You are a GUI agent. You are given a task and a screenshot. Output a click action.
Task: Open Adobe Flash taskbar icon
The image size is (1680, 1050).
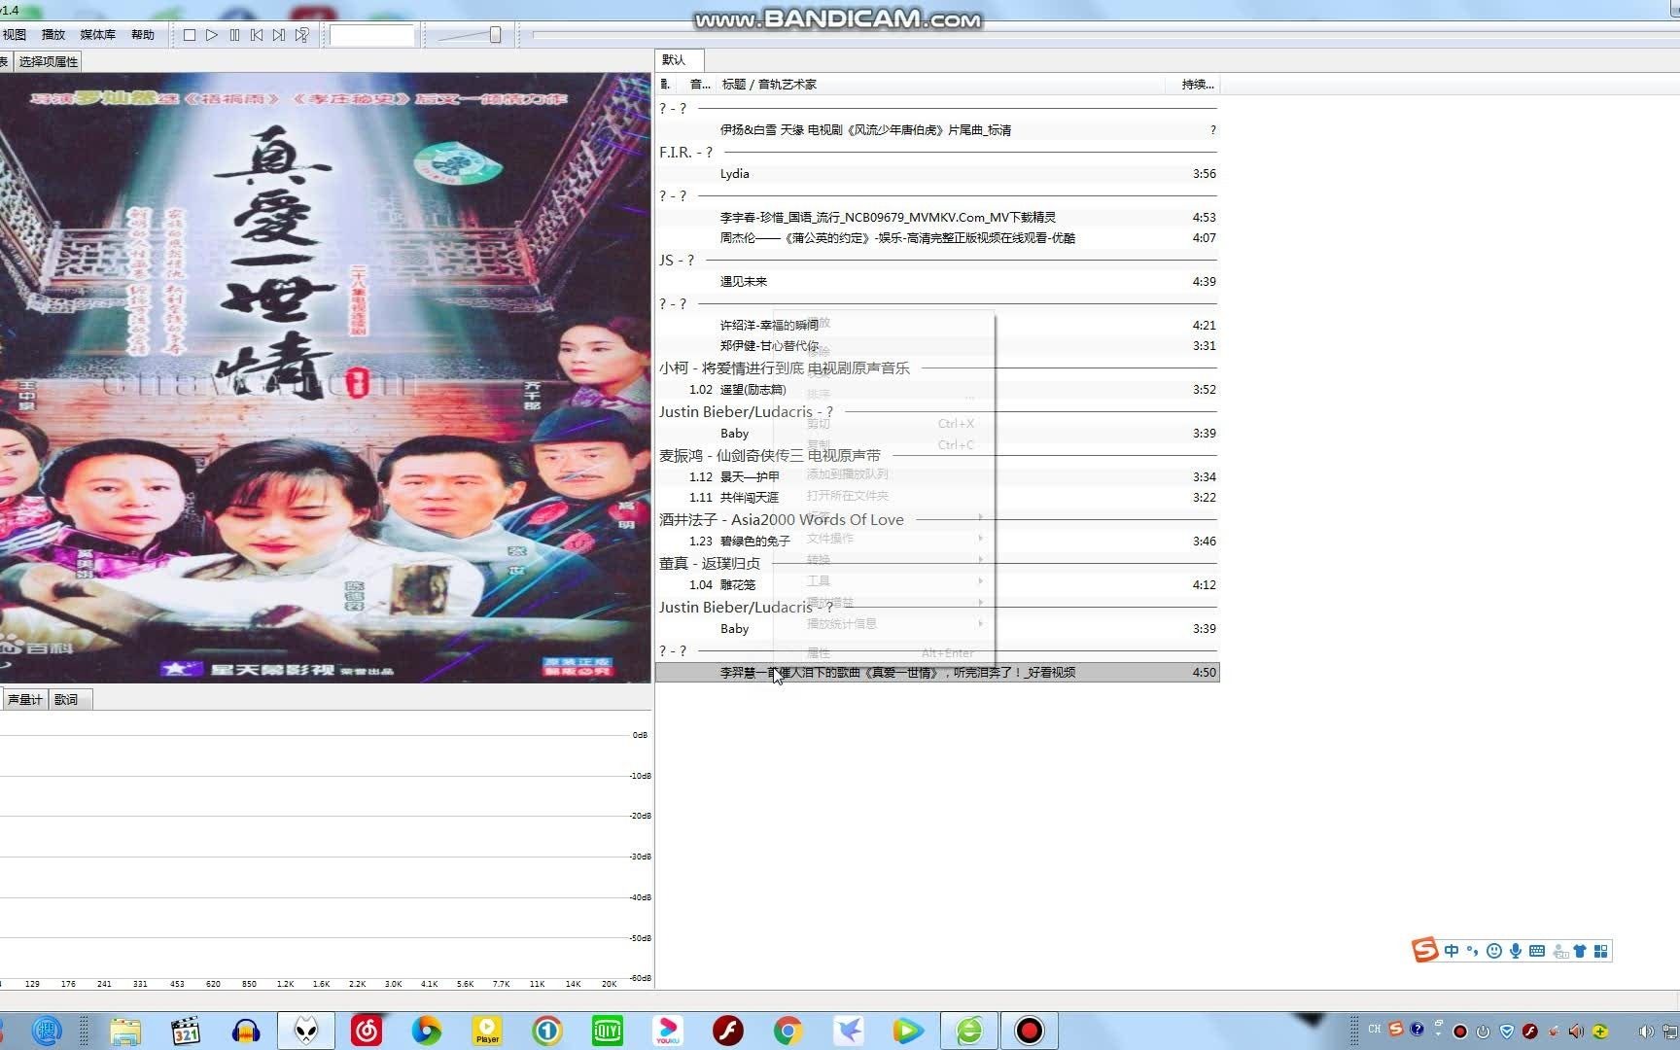[728, 1031]
